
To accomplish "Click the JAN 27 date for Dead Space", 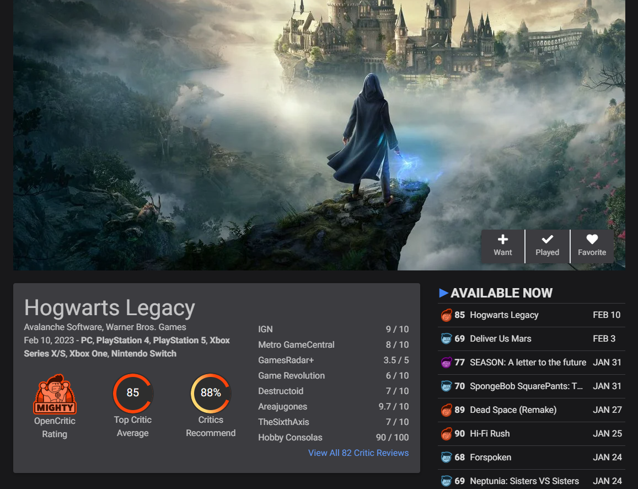I will pyautogui.click(x=608, y=410).
